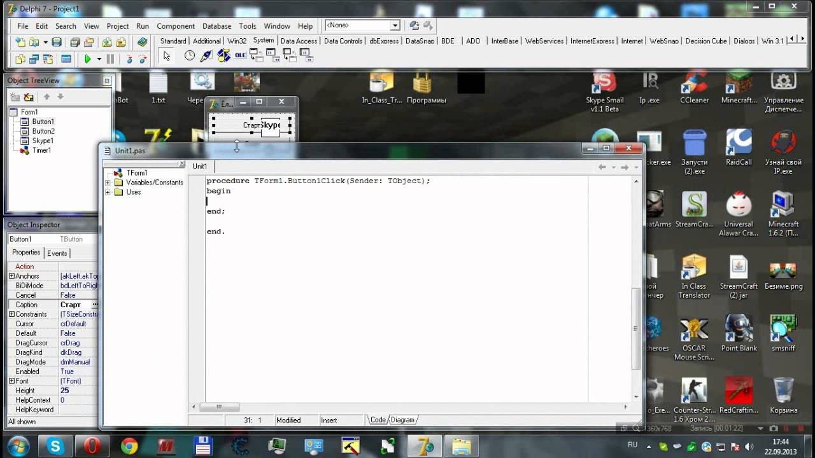Click the editor back navigation arrow

[x=602, y=167]
